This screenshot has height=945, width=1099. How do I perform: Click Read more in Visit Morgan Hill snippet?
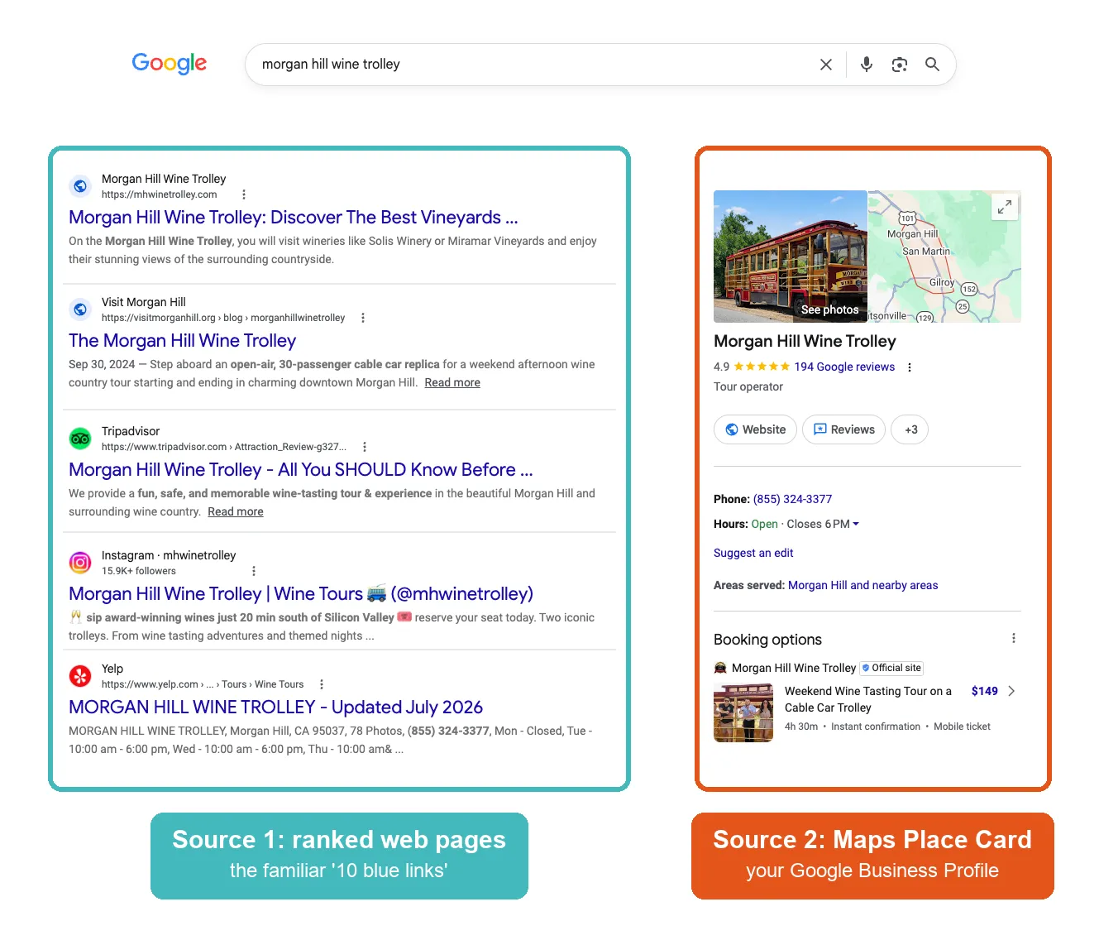pos(452,382)
